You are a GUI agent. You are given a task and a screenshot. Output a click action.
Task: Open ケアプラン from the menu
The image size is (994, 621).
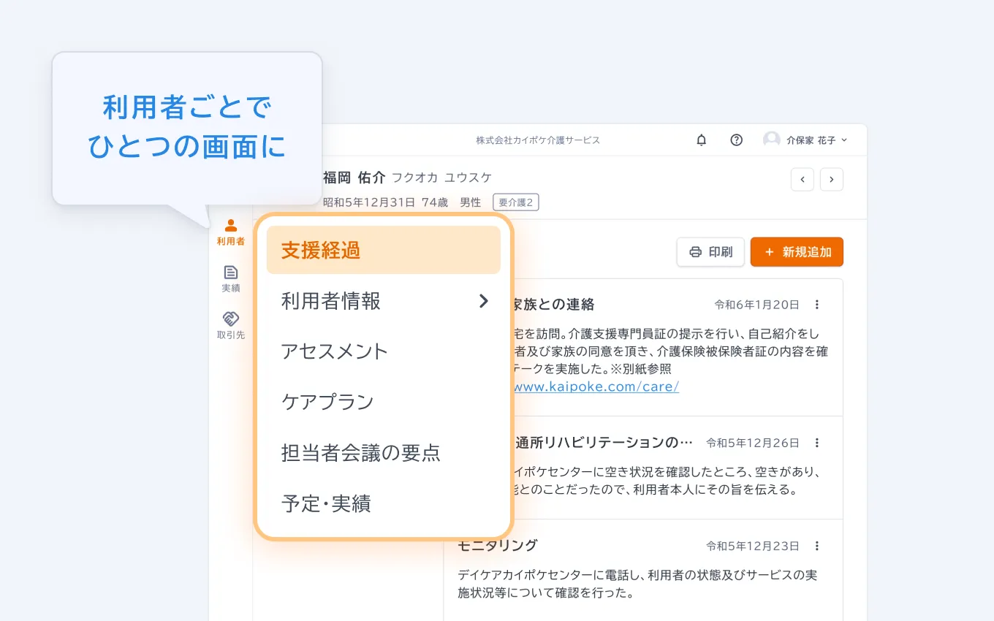pos(327,401)
